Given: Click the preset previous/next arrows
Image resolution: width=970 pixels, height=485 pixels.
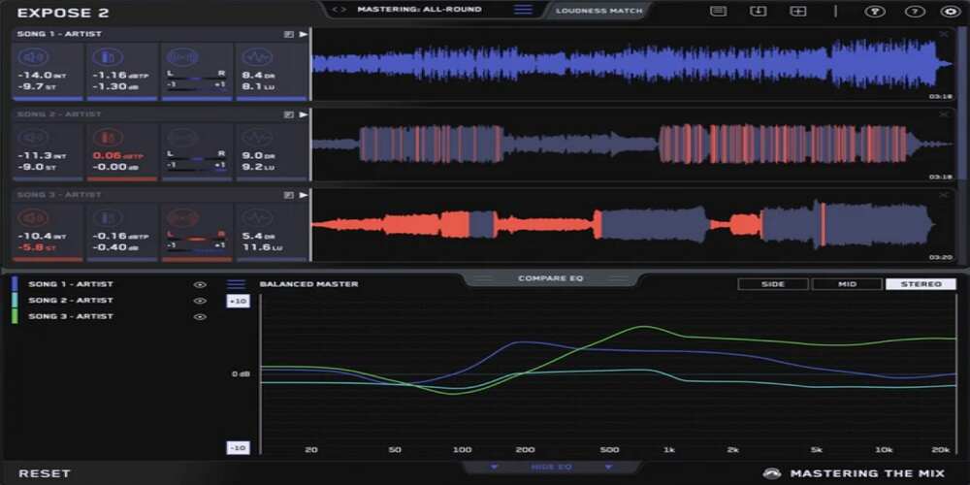Looking at the screenshot, I should point(339,10).
